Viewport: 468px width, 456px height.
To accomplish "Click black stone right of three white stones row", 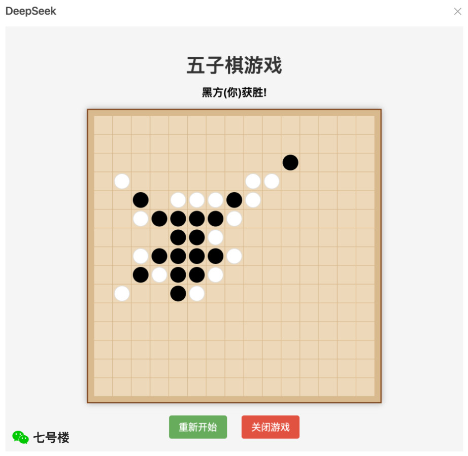I will pyautogui.click(x=235, y=200).
